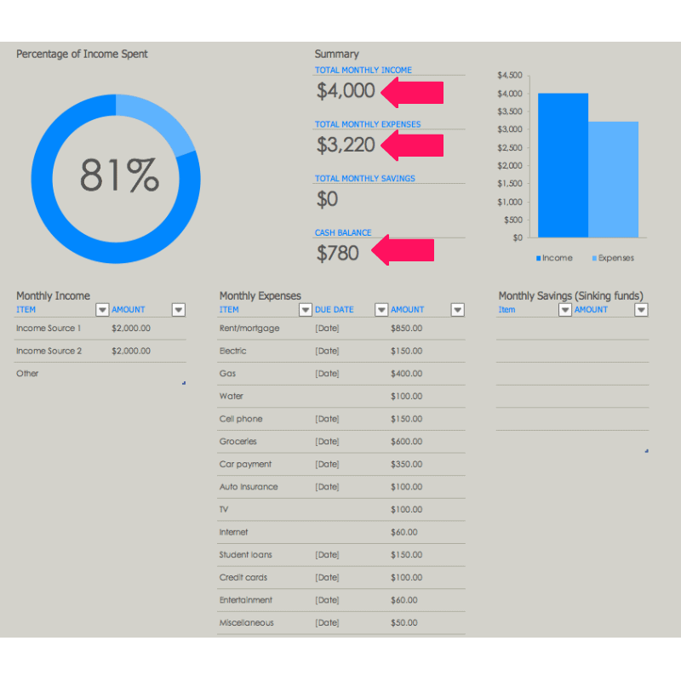This screenshot has height=681, width=681.
Task: Select the Water expense cell
Action: (231, 396)
